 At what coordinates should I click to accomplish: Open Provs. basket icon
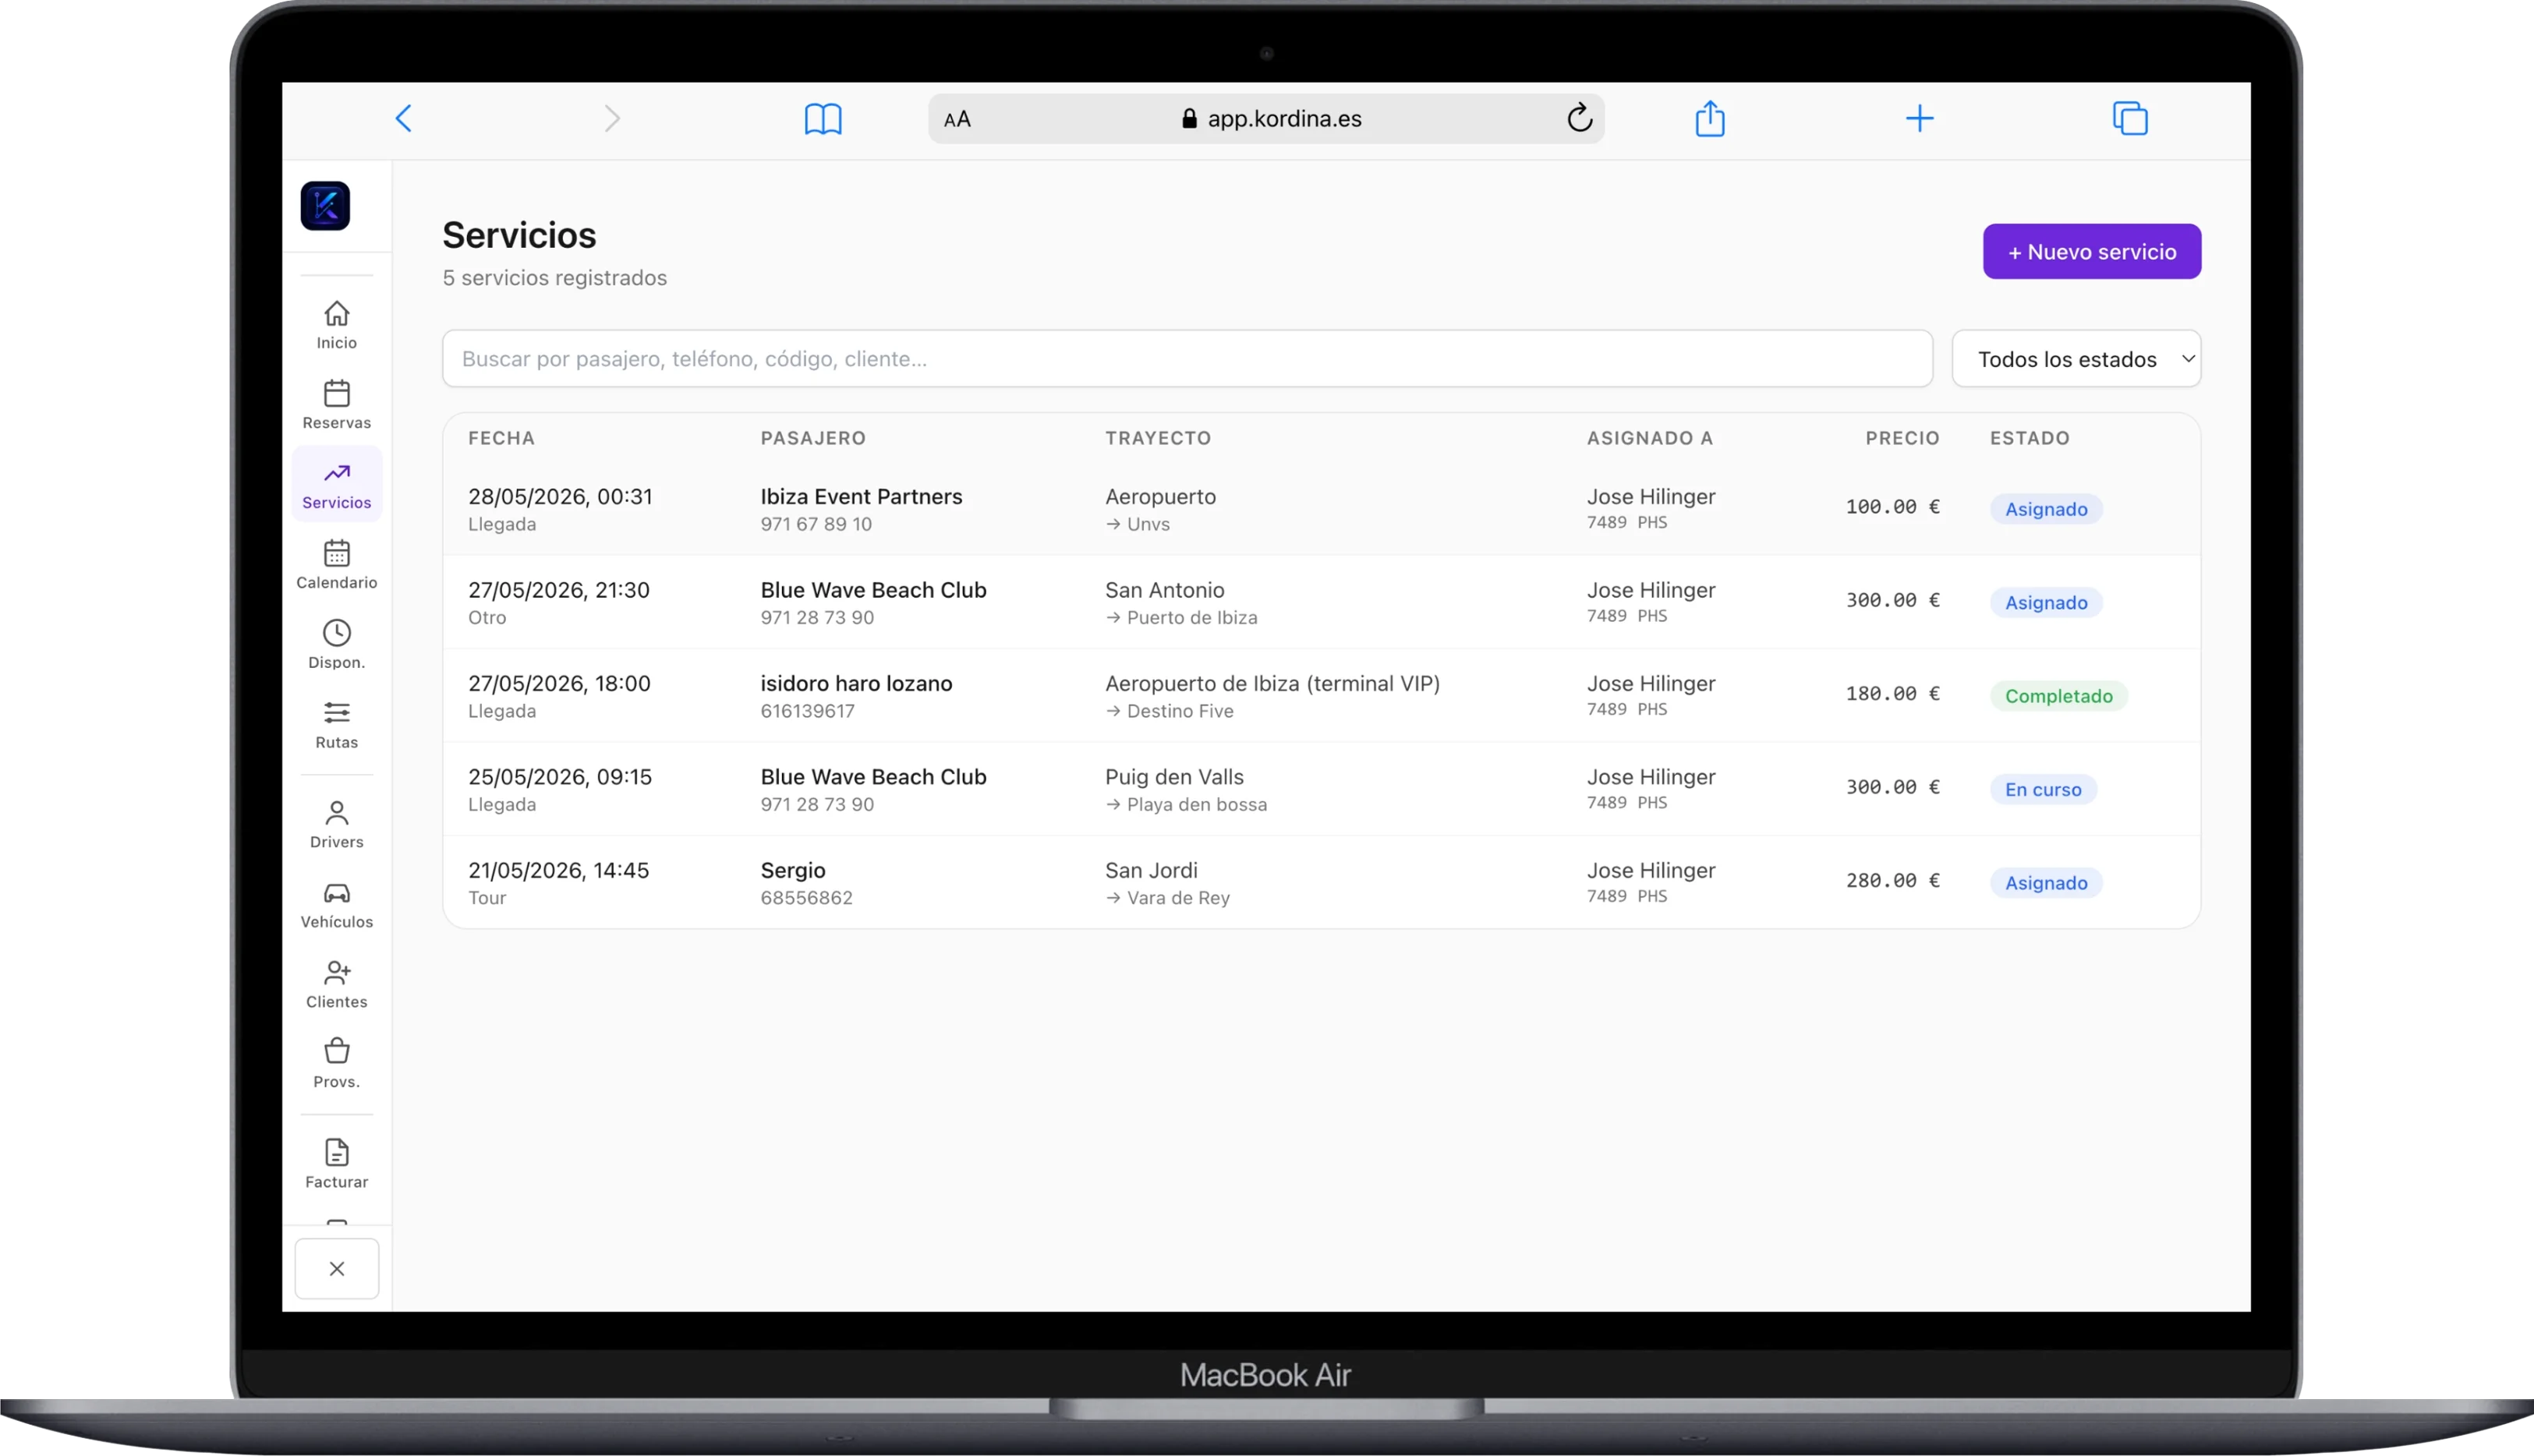(337, 1064)
